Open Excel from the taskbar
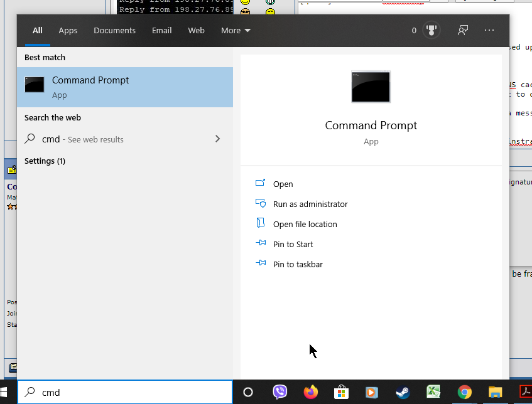Viewport: 532px width, 404px height. 433,392
